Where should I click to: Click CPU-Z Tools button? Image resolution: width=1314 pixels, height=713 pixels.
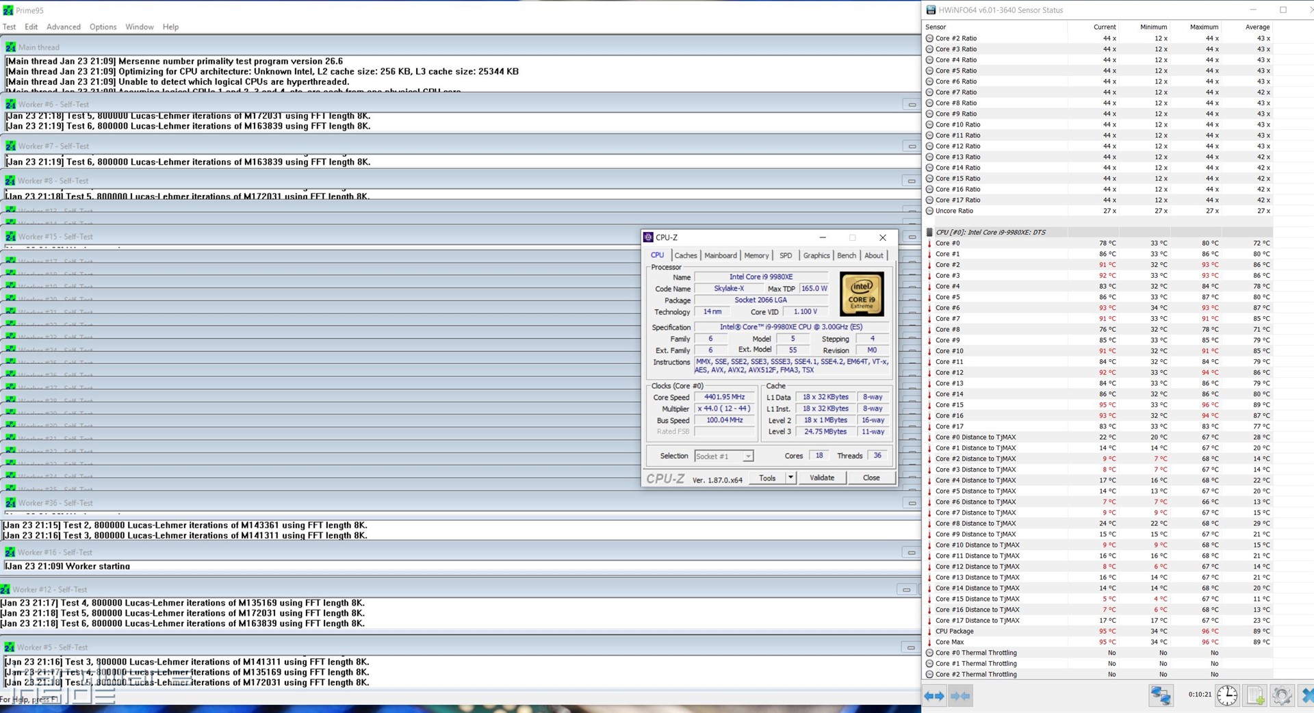click(x=767, y=478)
